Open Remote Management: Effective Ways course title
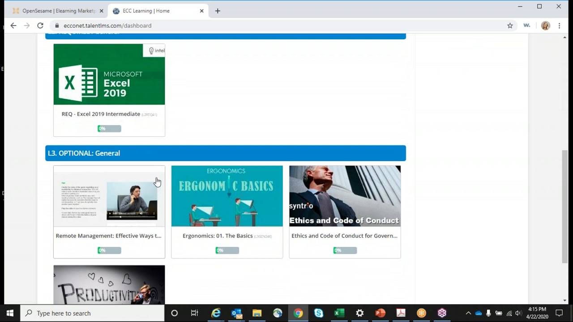 [x=109, y=236]
